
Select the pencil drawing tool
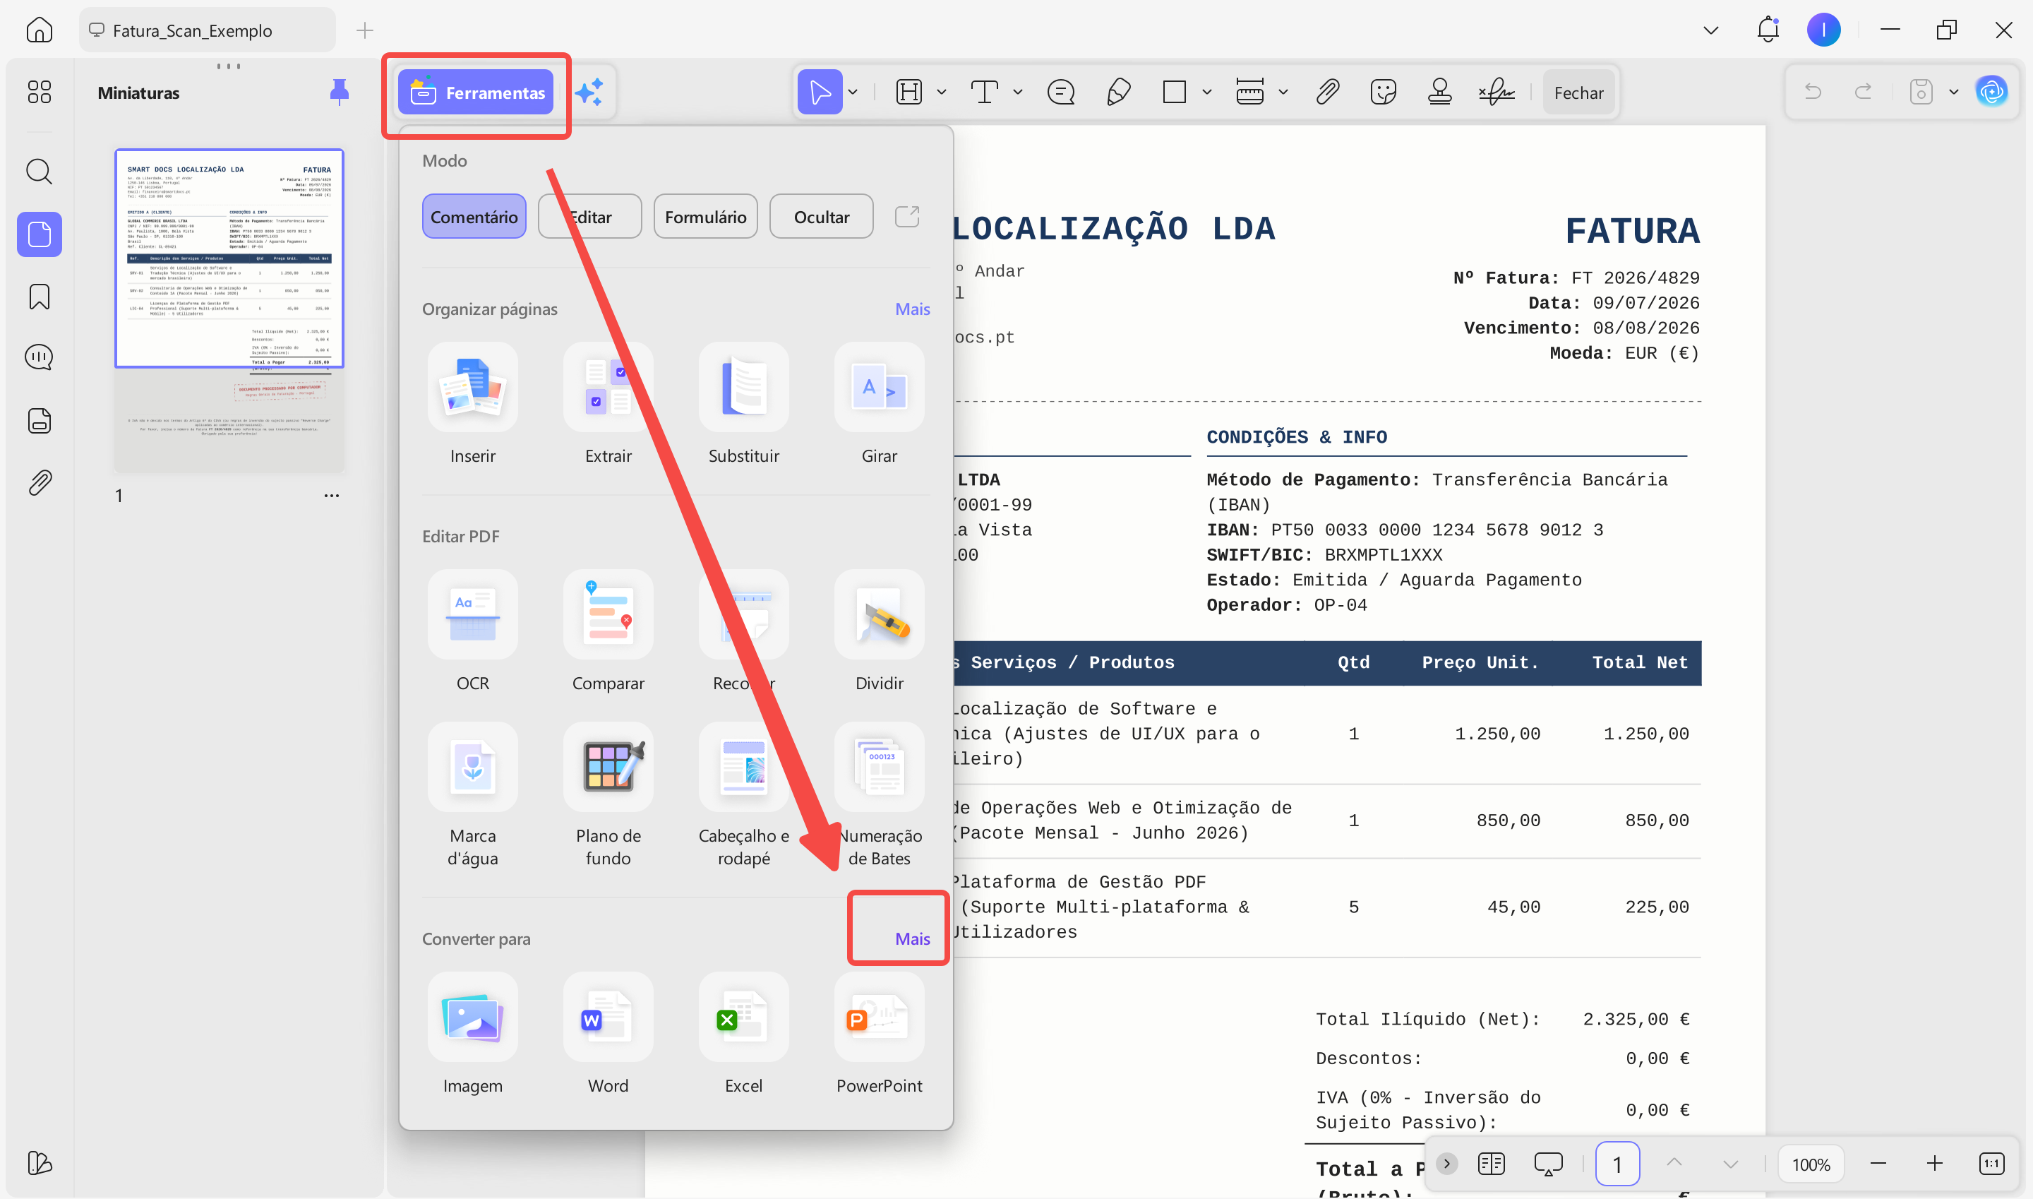1118,92
